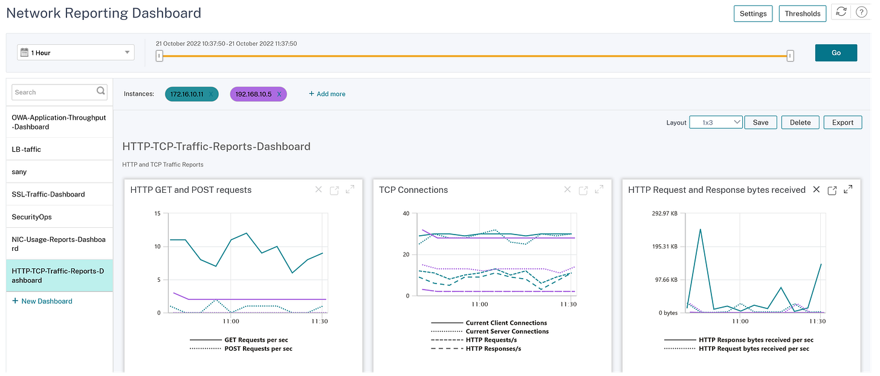The image size is (880, 376).
Task: Toggle GET Requests per sec legend entry
Action: pos(241,340)
